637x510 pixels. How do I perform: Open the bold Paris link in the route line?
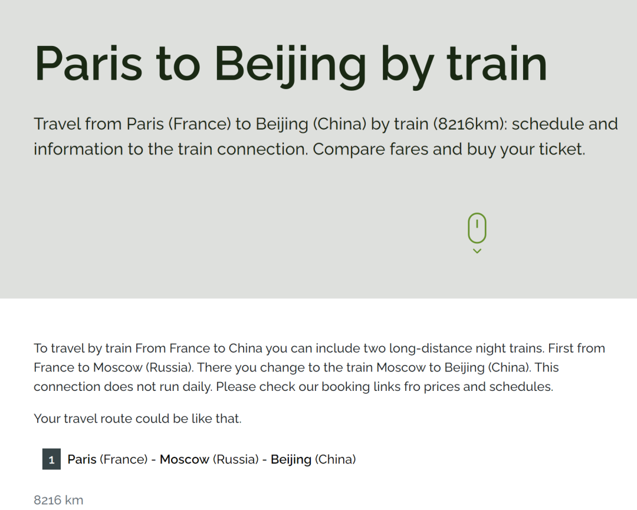(x=82, y=459)
